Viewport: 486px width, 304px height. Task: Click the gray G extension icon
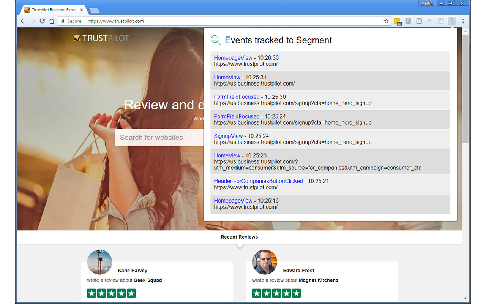(408, 21)
